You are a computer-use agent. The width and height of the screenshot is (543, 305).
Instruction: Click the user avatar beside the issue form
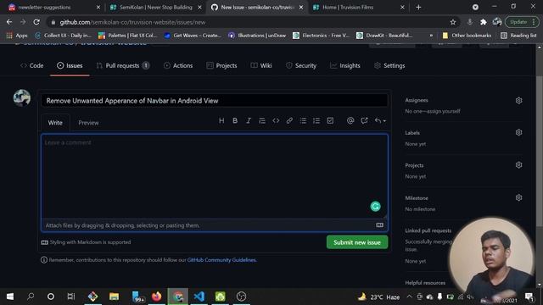tap(22, 98)
